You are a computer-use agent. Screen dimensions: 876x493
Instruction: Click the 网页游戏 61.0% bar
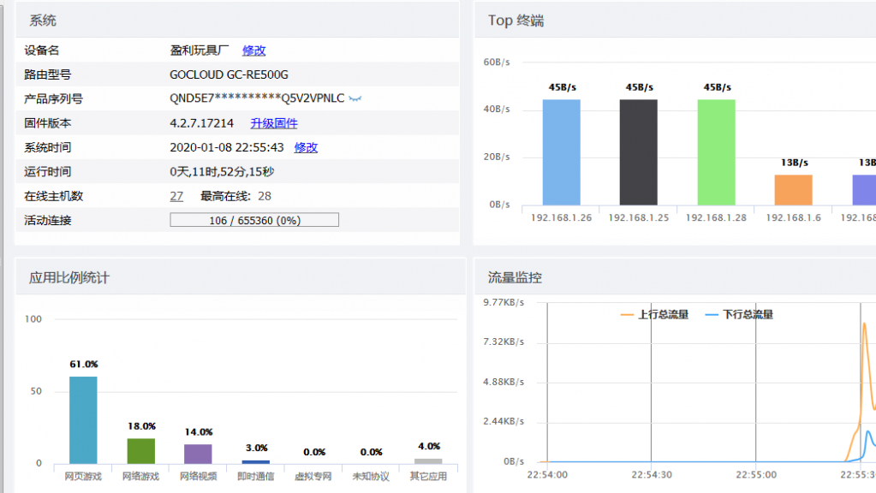83,420
